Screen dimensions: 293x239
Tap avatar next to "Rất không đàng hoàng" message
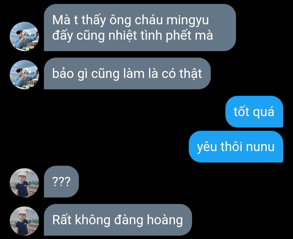pos(24,221)
